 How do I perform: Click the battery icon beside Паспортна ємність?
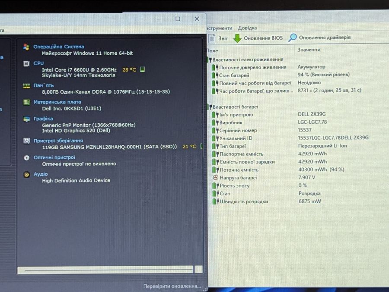215,154
